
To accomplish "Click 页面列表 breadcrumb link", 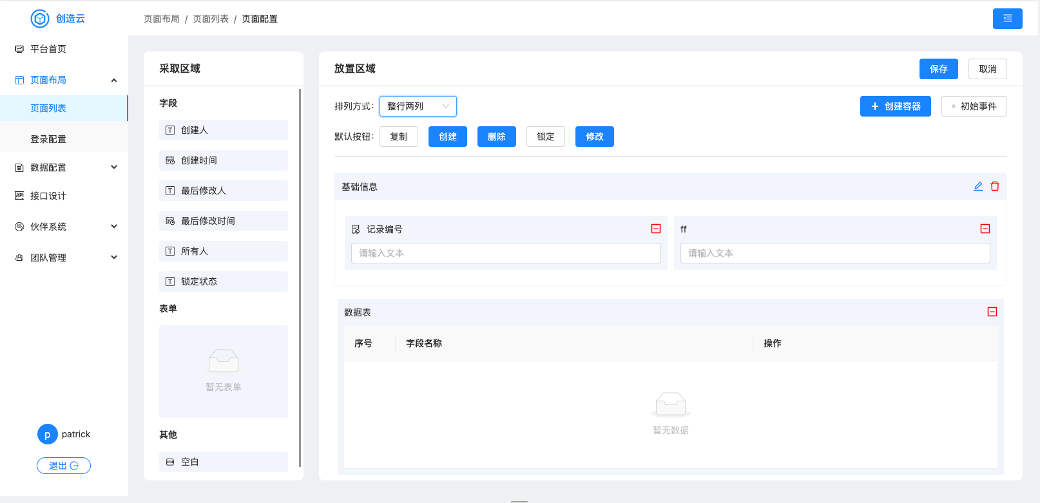I will coord(211,19).
